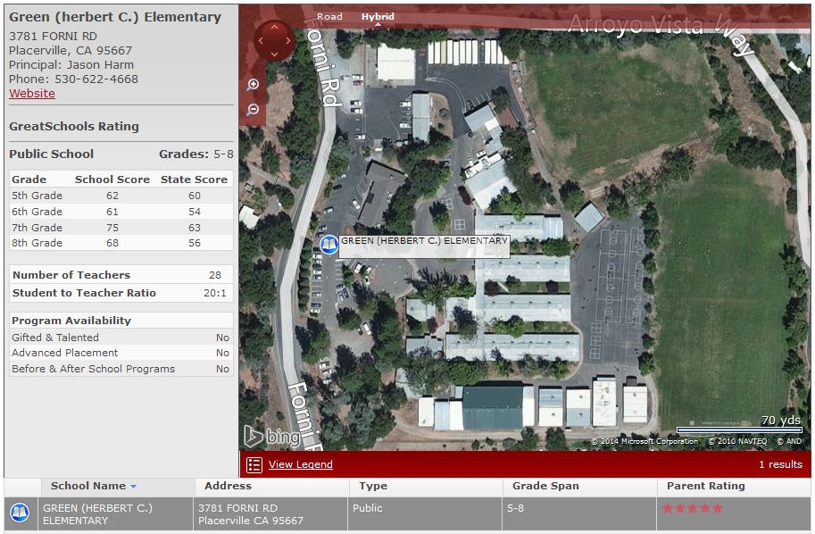Select the Hybrid map view
The width and height of the screenshot is (815, 534).
(x=378, y=16)
